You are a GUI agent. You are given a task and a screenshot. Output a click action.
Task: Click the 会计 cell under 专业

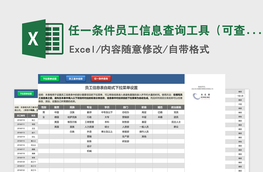pyautogui.click(x=89, y=146)
